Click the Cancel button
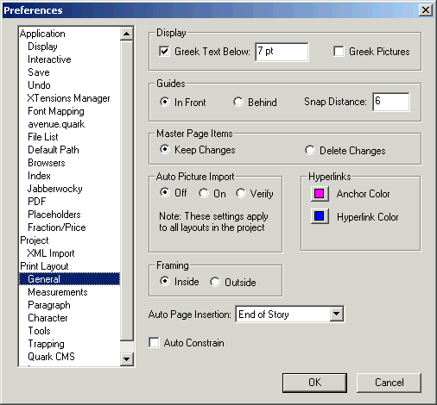Viewport: 437px width, 405px height. pyautogui.click(x=389, y=383)
